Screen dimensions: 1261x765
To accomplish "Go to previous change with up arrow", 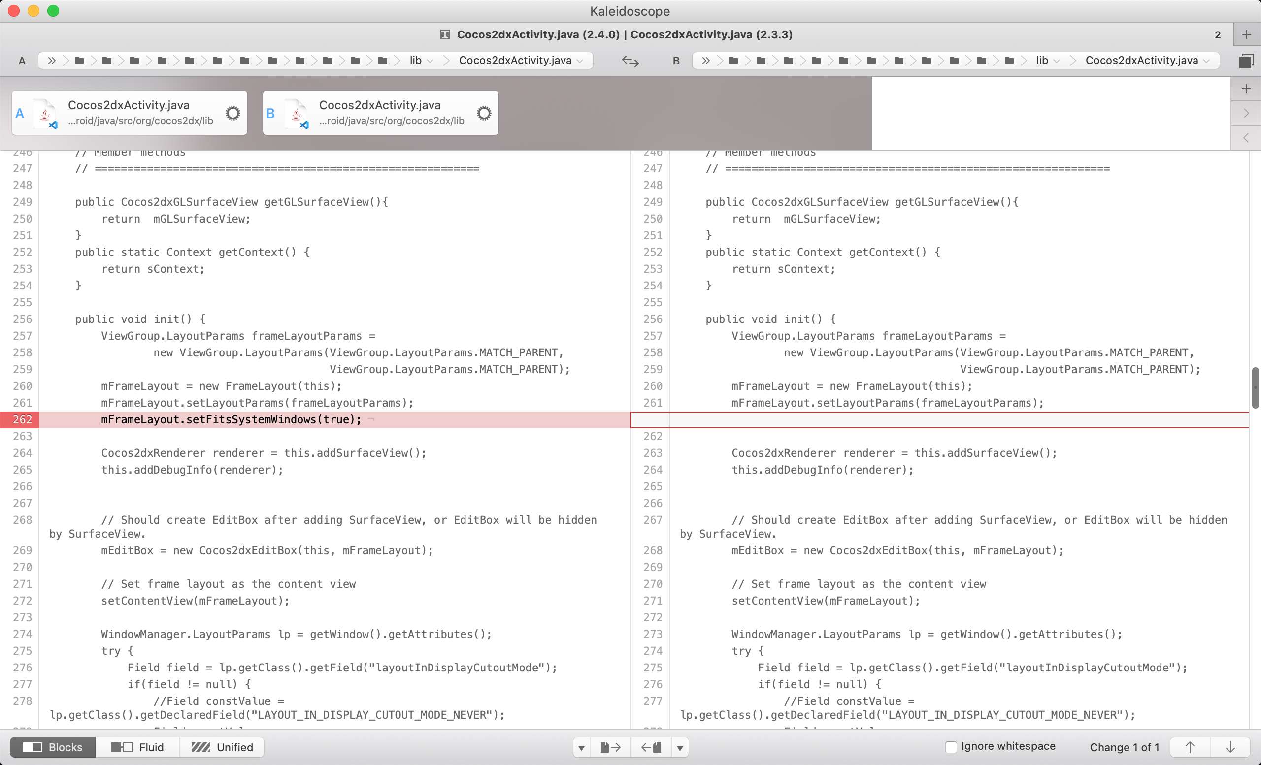I will coord(1190,747).
